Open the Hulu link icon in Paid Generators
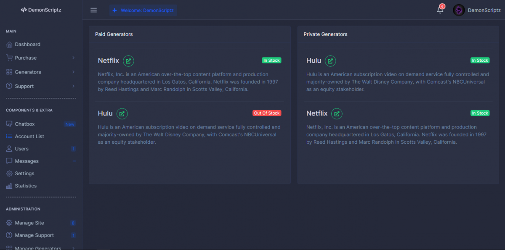The image size is (505, 250). [x=122, y=113]
